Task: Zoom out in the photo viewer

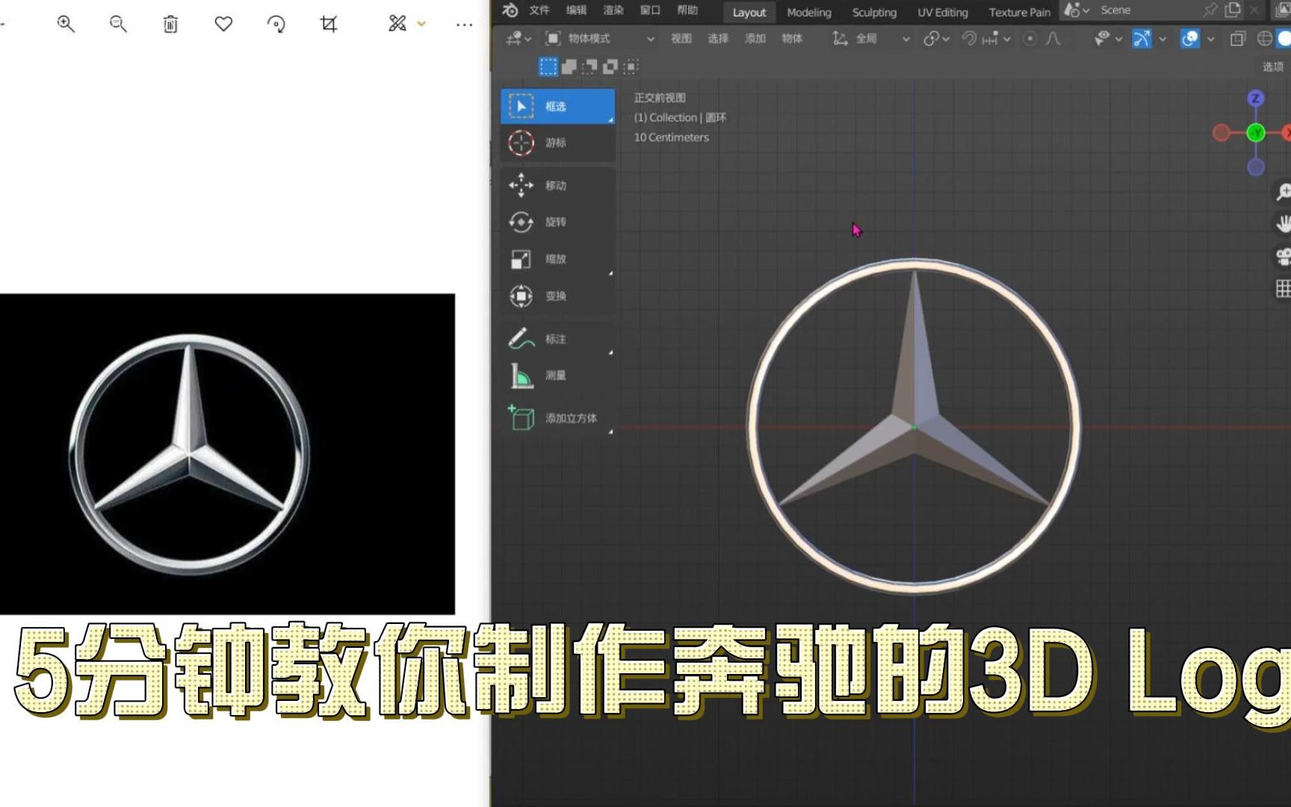Action: tap(118, 24)
